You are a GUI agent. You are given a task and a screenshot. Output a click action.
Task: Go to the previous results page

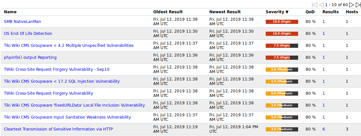[x=321, y=5]
